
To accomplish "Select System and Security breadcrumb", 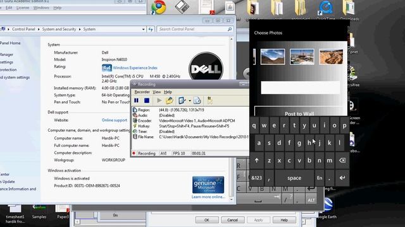I will click(x=59, y=30).
